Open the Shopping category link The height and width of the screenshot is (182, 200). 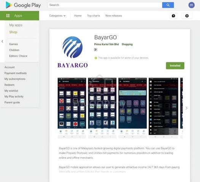(127, 44)
